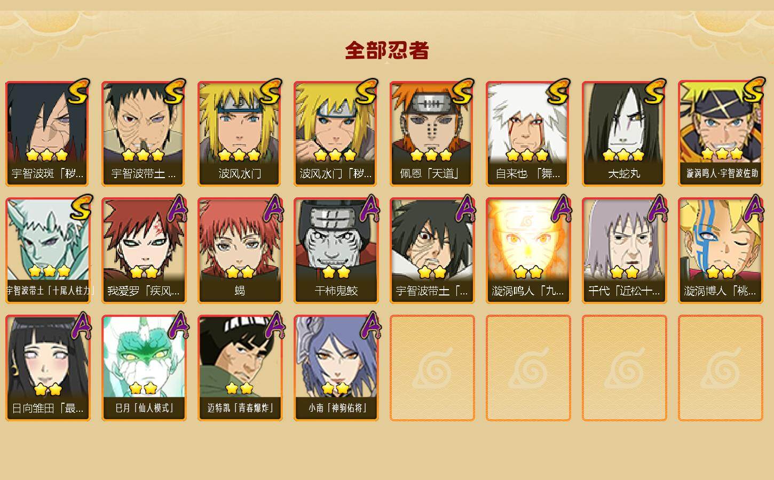
Task: Click the A rank badge on 我爱罗 card
Action: click(178, 209)
